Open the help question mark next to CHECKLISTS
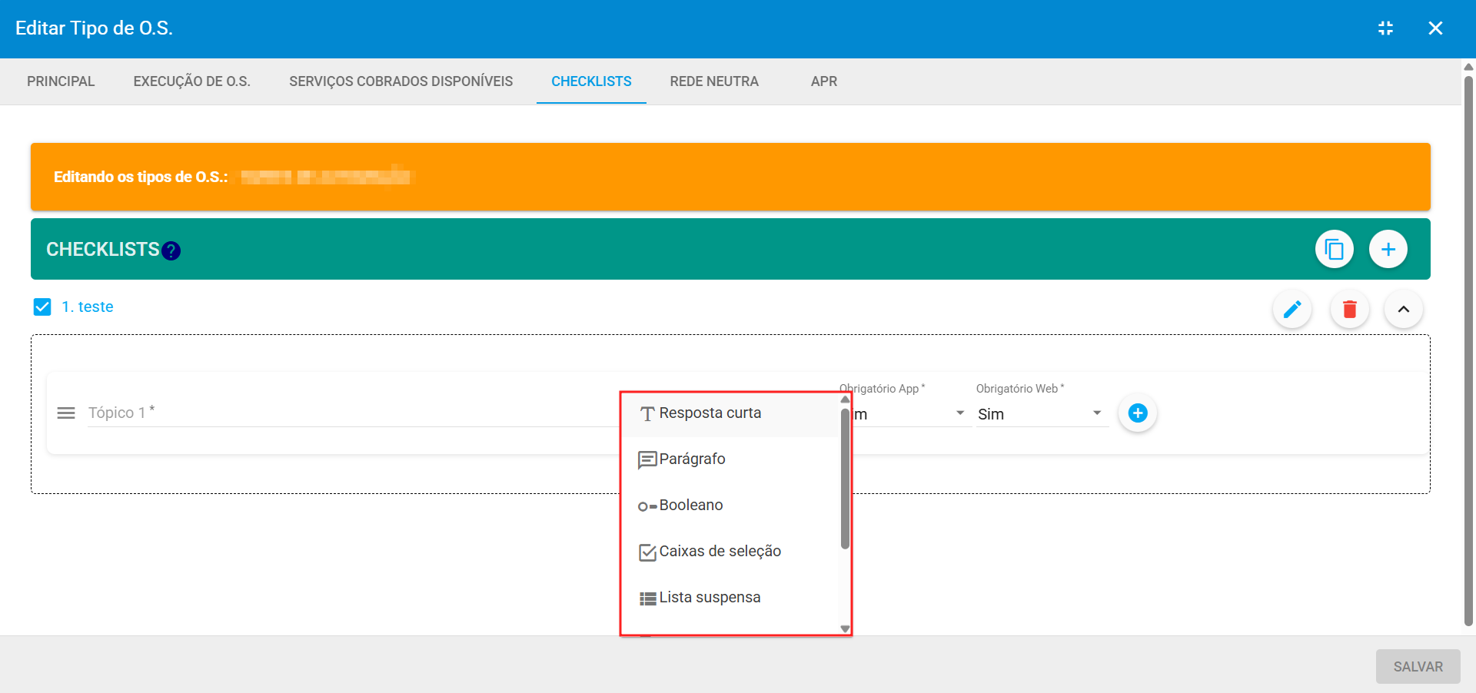This screenshot has width=1476, height=693. [171, 250]
